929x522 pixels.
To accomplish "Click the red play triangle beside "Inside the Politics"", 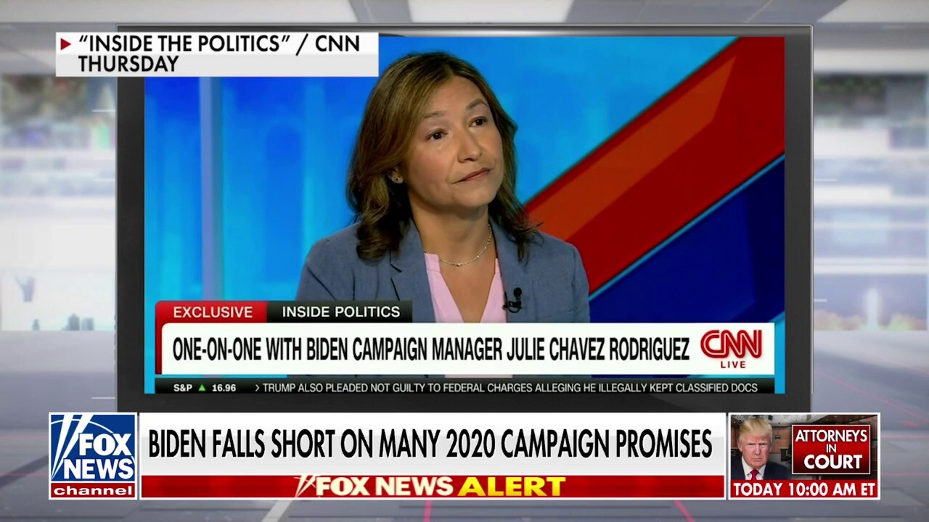I will click(x=65, y=44).
